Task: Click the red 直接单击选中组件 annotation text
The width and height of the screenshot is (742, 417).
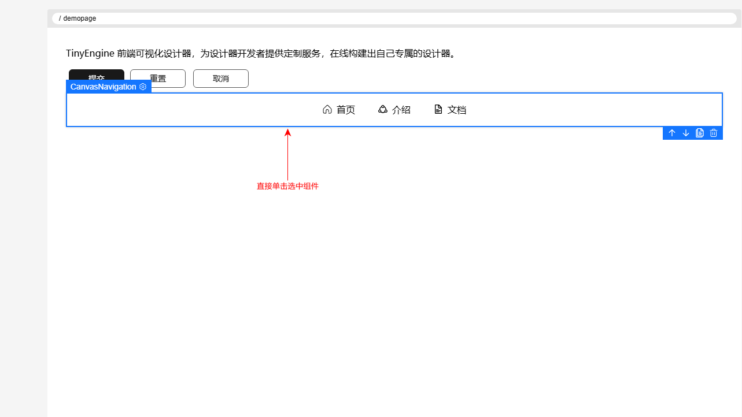Action: tap(287, 187)
